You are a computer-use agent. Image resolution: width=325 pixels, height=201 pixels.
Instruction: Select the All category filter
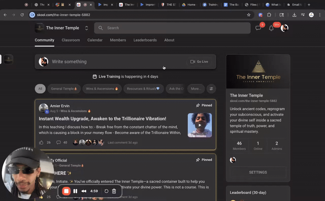pyautogui.click(x=40, y=89)
